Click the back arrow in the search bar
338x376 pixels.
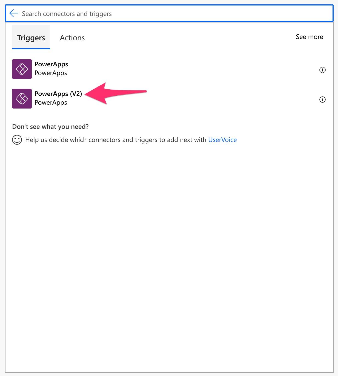(x=13, y=13)
